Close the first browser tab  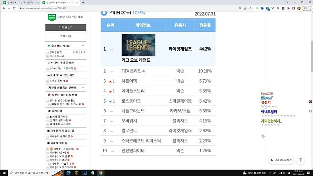coord(38,3)
